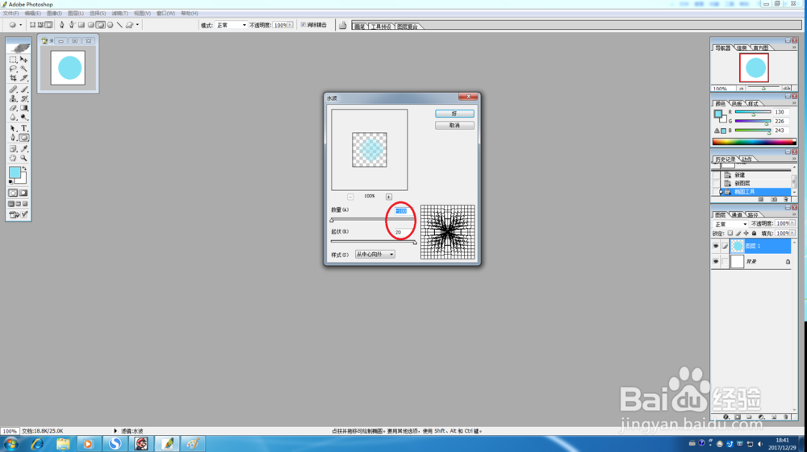Choose Line tool in options bar
The image size is (807, 452).
(119, 25)
